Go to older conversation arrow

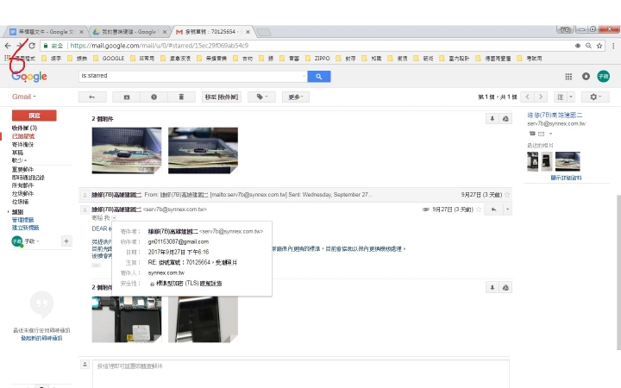[541, 97]
